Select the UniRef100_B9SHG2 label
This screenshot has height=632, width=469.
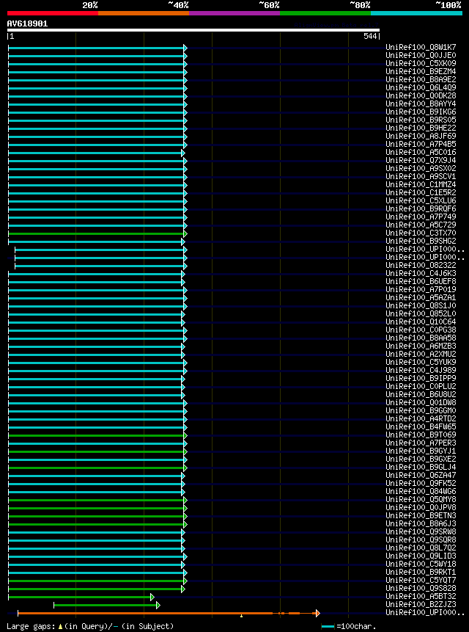coord(421,241)
